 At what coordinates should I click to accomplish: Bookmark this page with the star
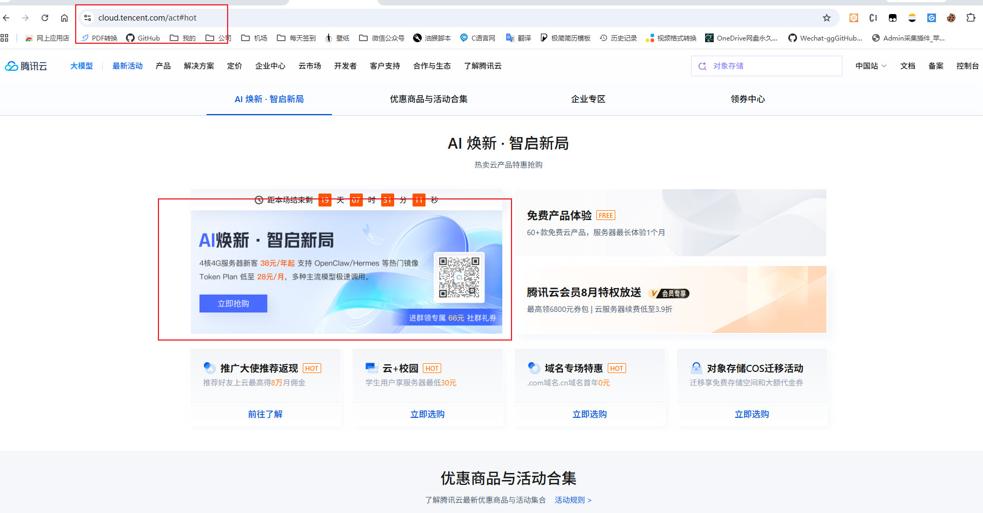coord(827,18)
